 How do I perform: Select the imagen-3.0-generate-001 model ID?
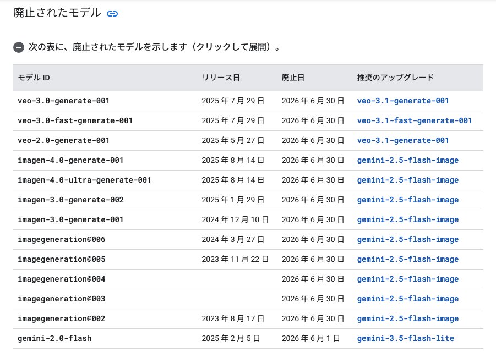coord(70,219)
